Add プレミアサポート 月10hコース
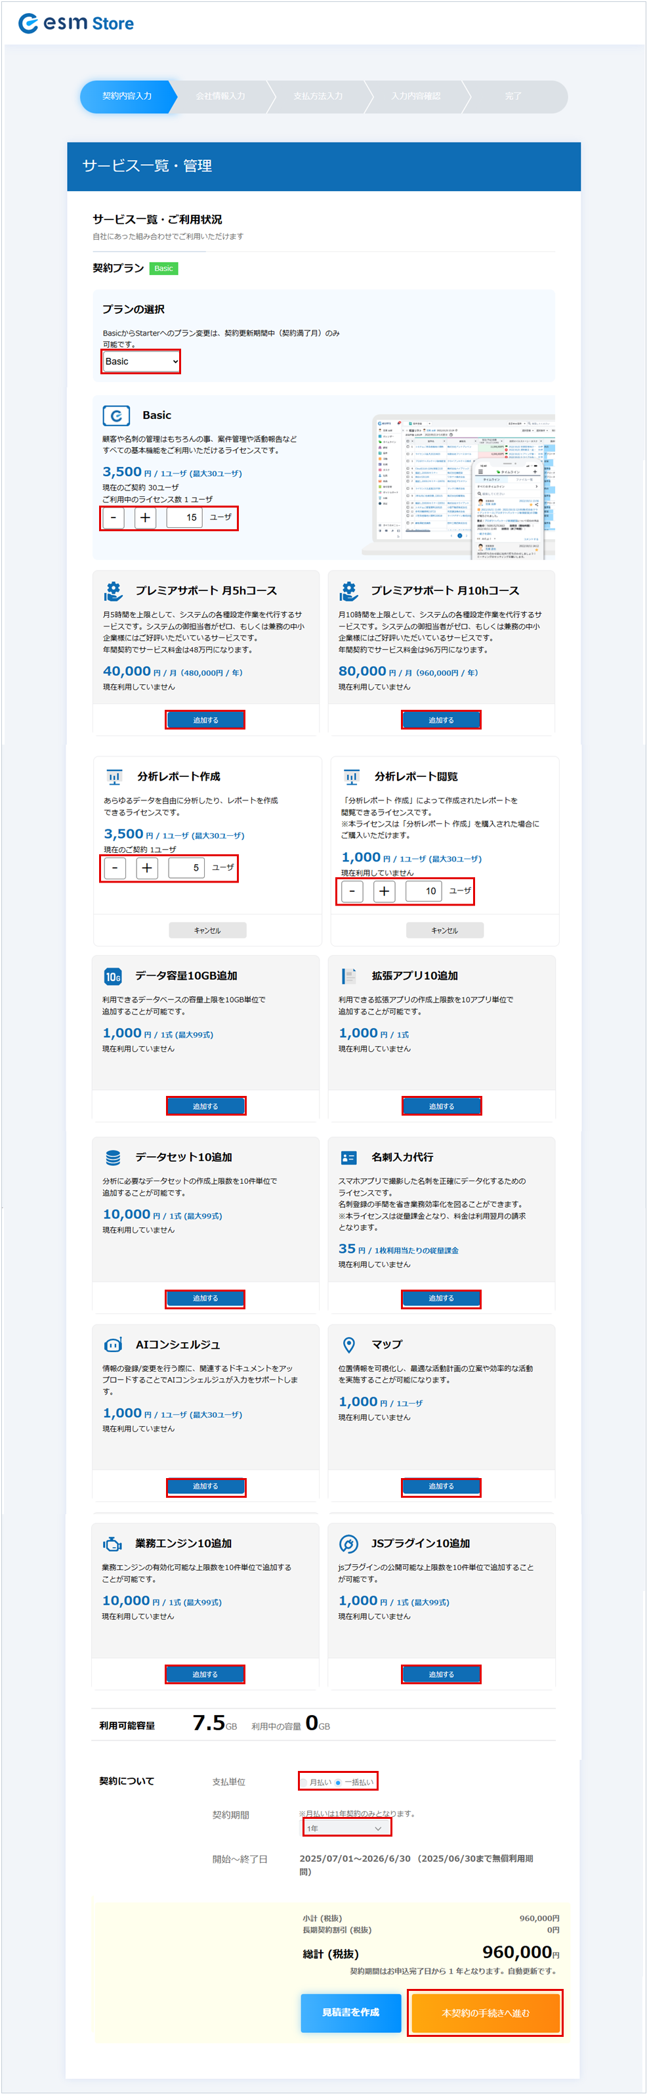 tap(440, 720)
